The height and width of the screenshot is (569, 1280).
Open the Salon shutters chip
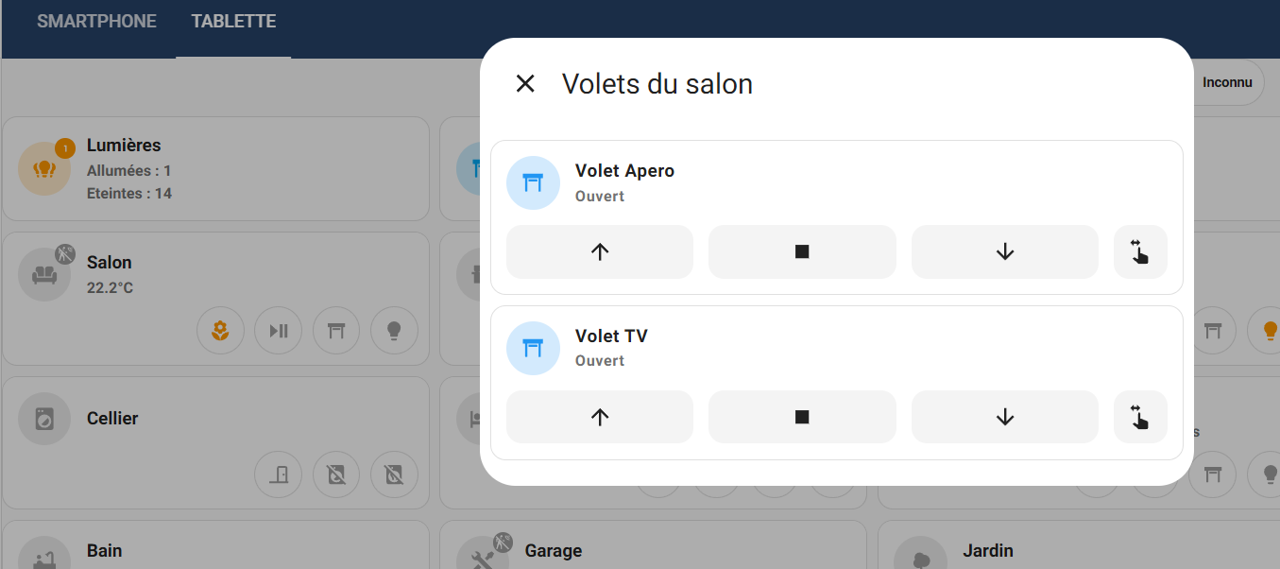[x=336, y=331]
